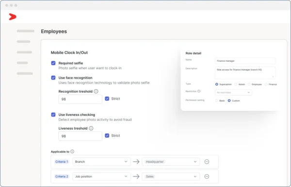This screenshot has width=291, height=187.
Task: Click the Criteria 2 tag
Action: pos(62,176)
